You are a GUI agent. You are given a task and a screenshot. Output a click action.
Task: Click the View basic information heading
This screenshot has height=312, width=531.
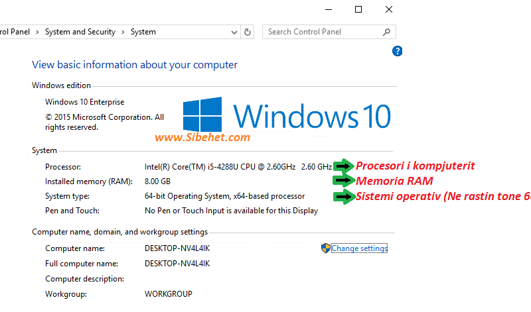pyautogui.click(x=135, y=64)
